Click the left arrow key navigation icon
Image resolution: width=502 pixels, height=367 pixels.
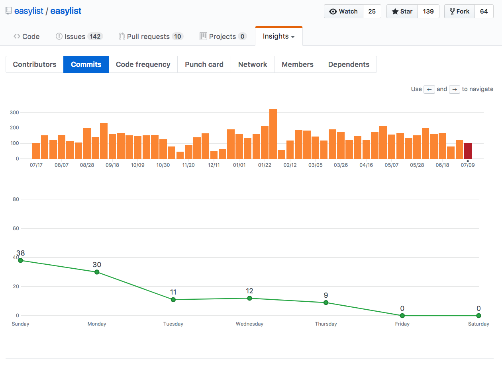[x=429, y=89]
